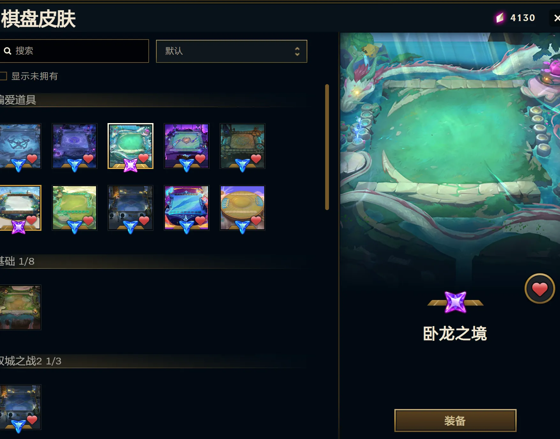The image size is (560, 439).
Task: Click heart icon on 双城之战2 board thumbnail
Action: [32, 420]
